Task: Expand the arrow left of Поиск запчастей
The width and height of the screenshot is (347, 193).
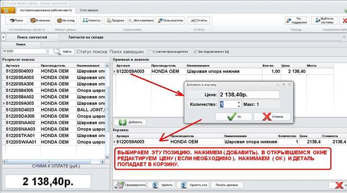Action: pos(3,37)
